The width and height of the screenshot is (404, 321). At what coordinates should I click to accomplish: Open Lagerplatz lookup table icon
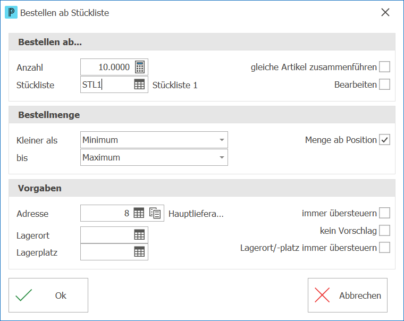139,252
